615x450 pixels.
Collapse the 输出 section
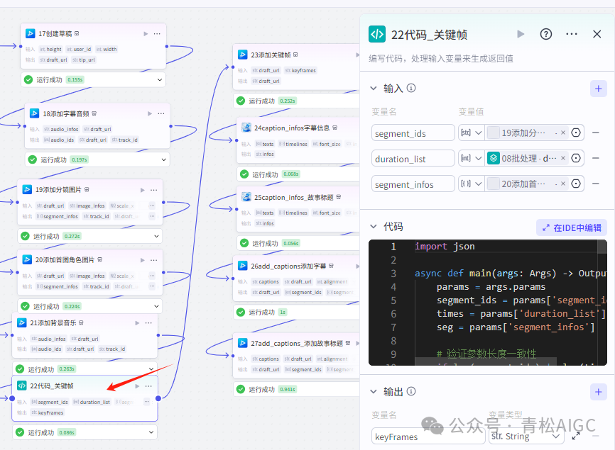click(374, 391)
